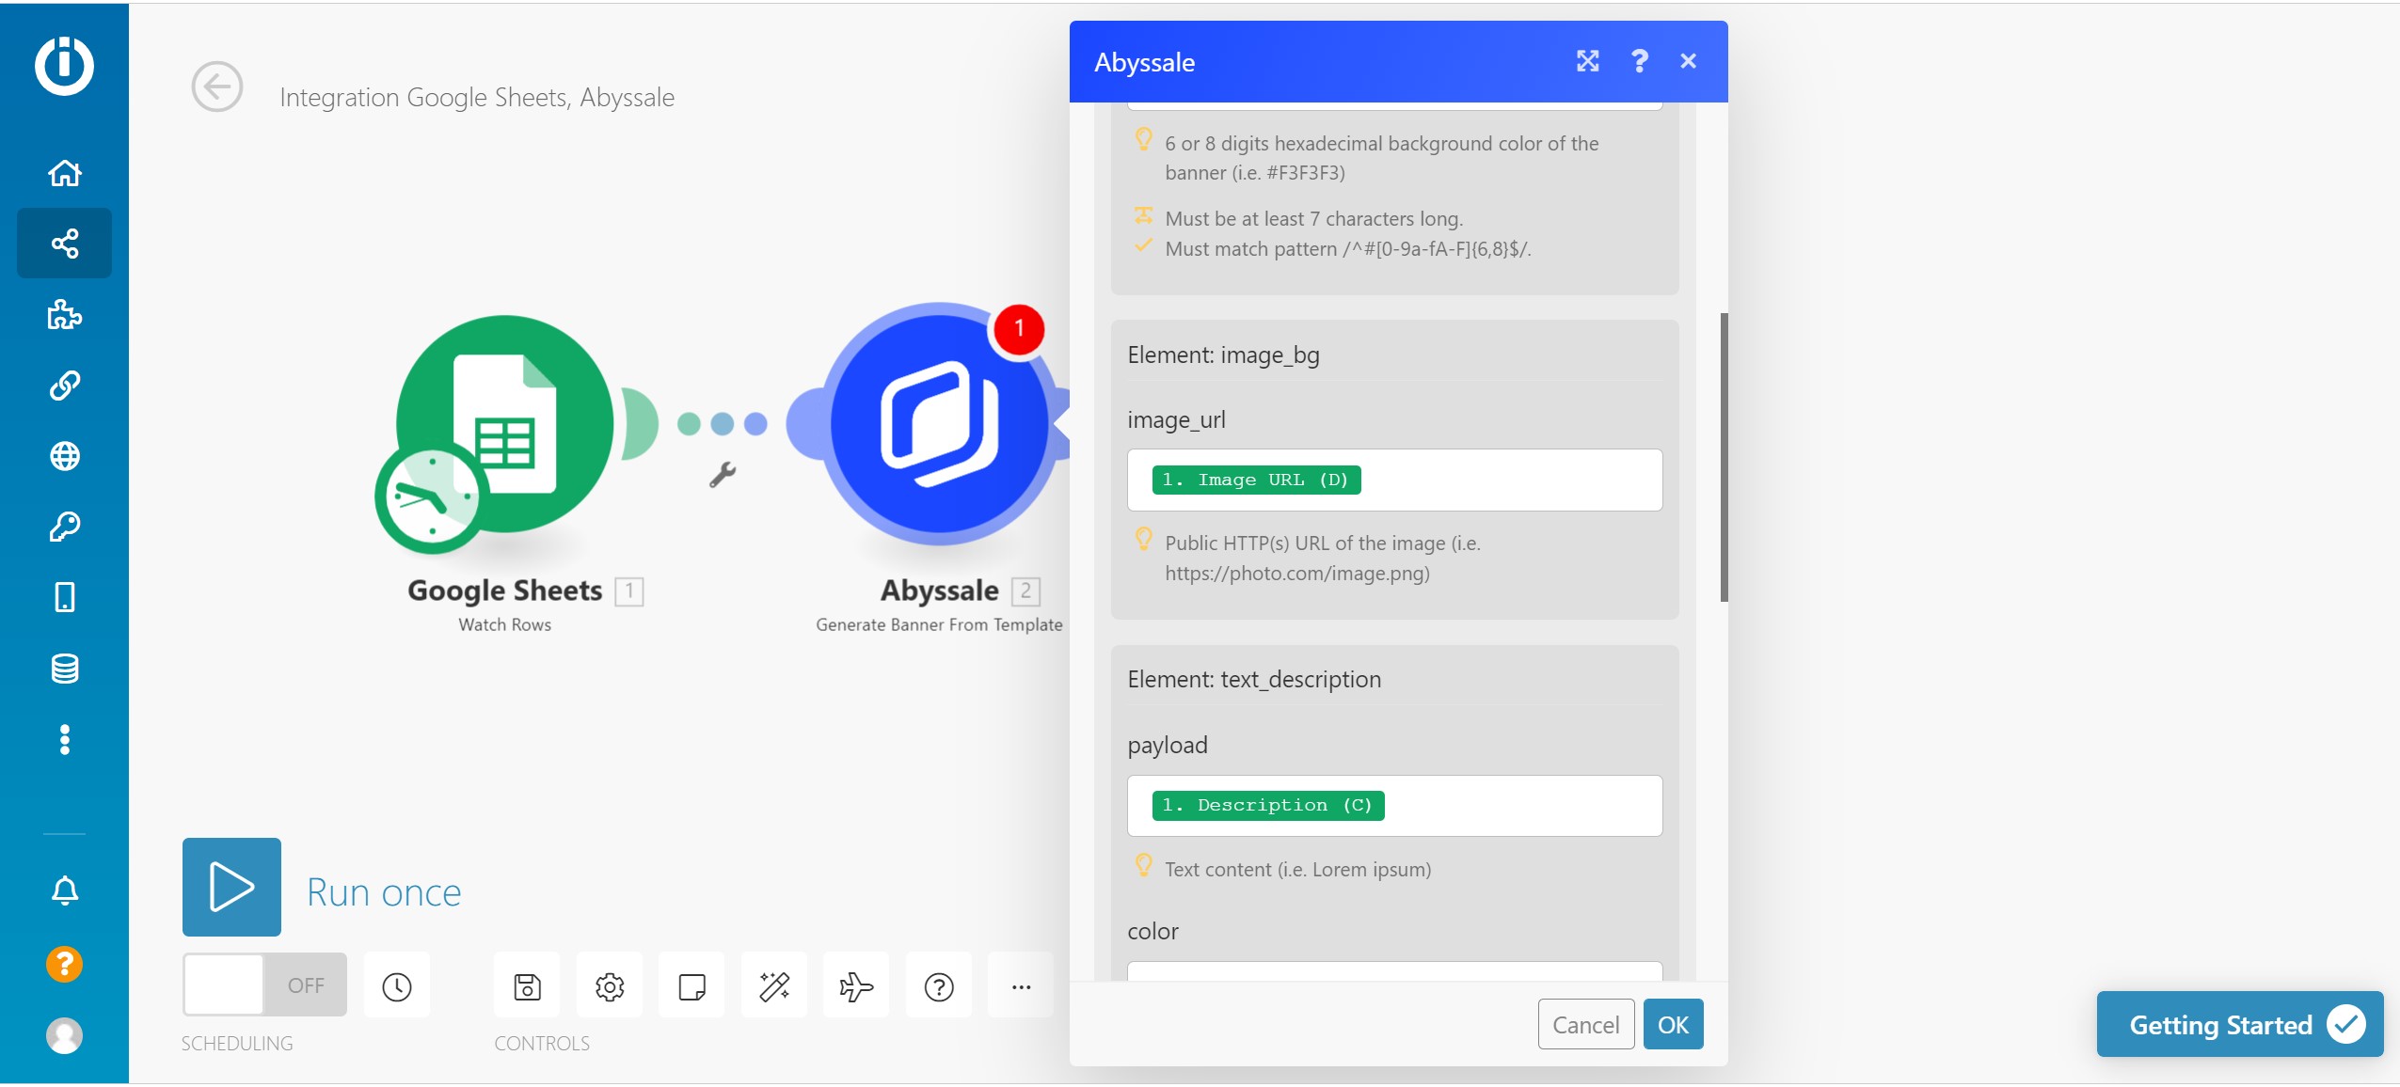Save scenario with floppy disk icon

[527, 986]
